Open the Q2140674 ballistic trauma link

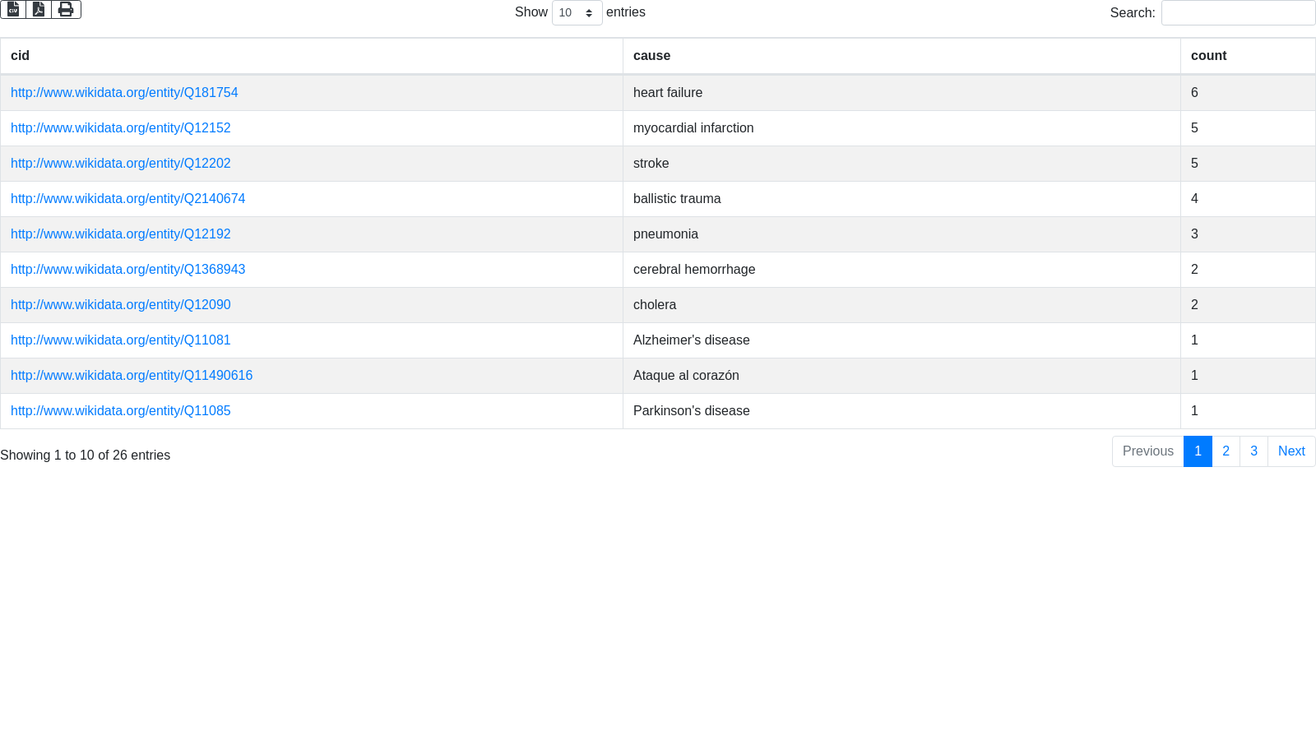[x=127, y=199]
